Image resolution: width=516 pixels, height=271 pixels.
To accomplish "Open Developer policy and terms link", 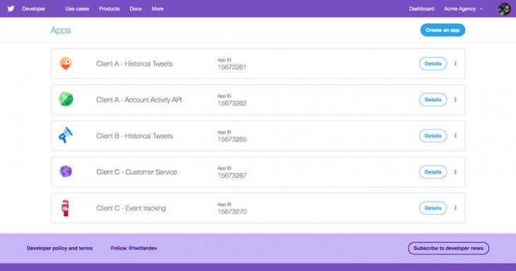I will tap(59, 248).
